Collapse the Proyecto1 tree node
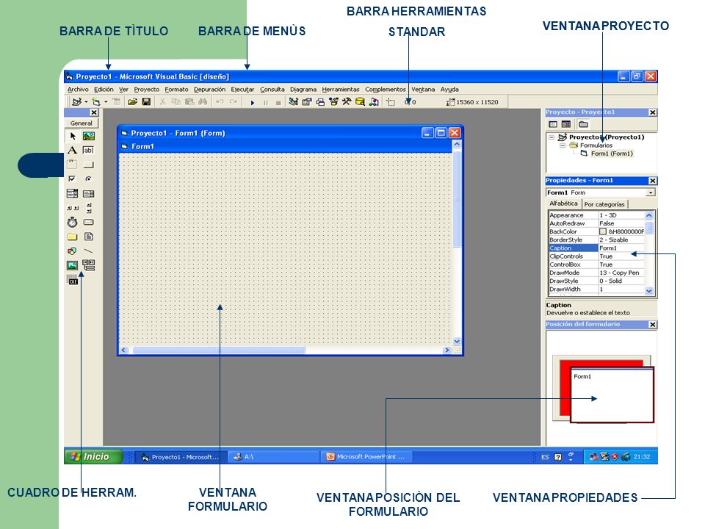The image size is (705, 529). pyautogui.click(x=552, y=137)
